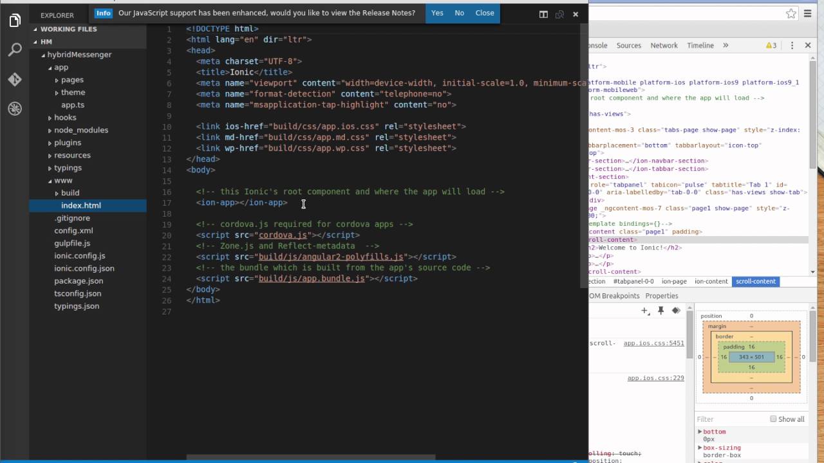Click the box model content size box
Image resolution: width=824 pixels, height=463 pixels.
tap(751, 357)
